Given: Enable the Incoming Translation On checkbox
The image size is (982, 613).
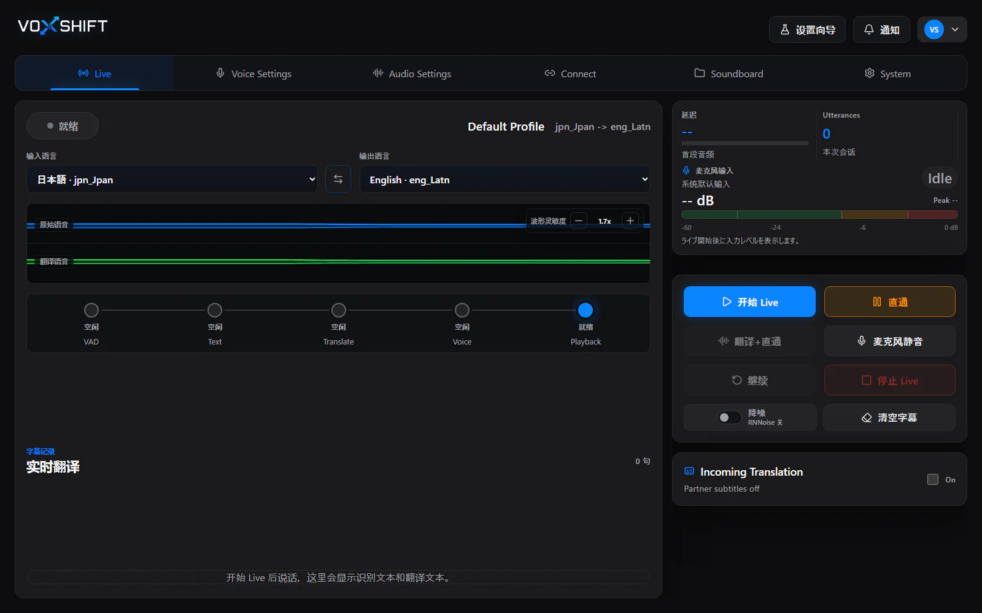Looking at the screenshot, I should coord(933,479).
